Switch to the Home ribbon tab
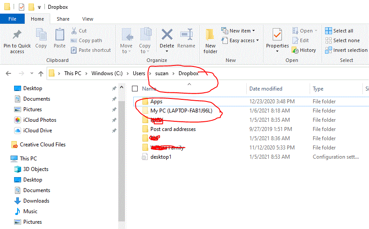Viewport: 369px width, 229px height. (x=37, y=19)
